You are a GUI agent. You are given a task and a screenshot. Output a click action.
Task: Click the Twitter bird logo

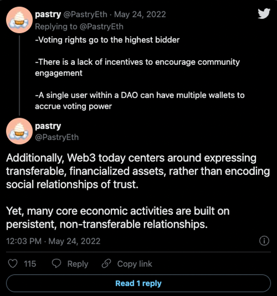coord(263,14)
